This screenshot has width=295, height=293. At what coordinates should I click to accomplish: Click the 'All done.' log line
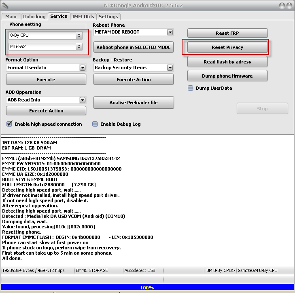[12, 258]
